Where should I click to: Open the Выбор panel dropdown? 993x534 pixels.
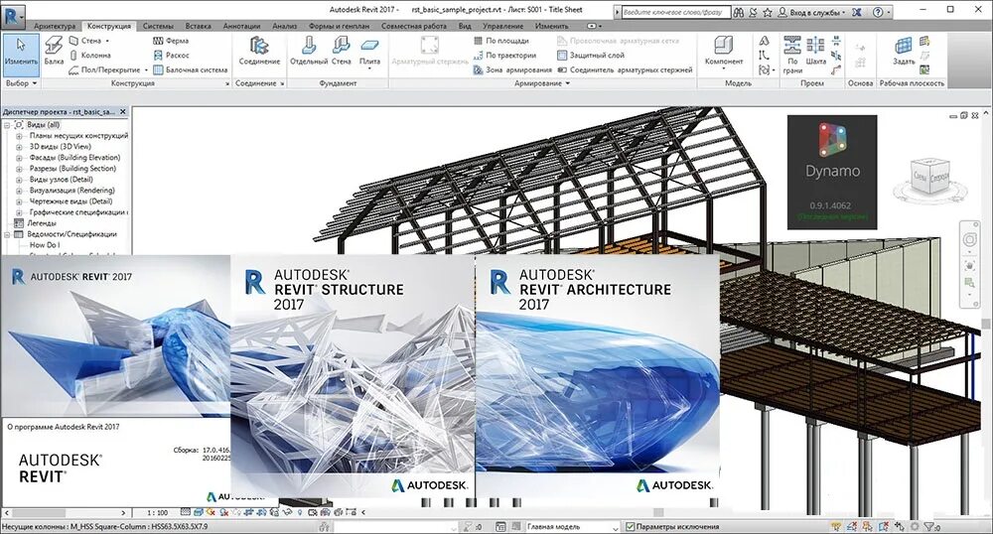coord(21,83)
